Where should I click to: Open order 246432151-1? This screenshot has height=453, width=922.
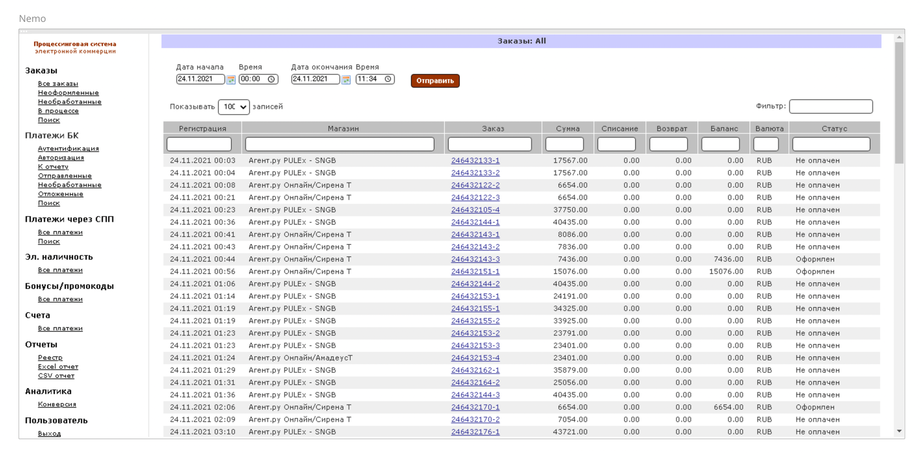pyautogui.click(x=475, y=271)
